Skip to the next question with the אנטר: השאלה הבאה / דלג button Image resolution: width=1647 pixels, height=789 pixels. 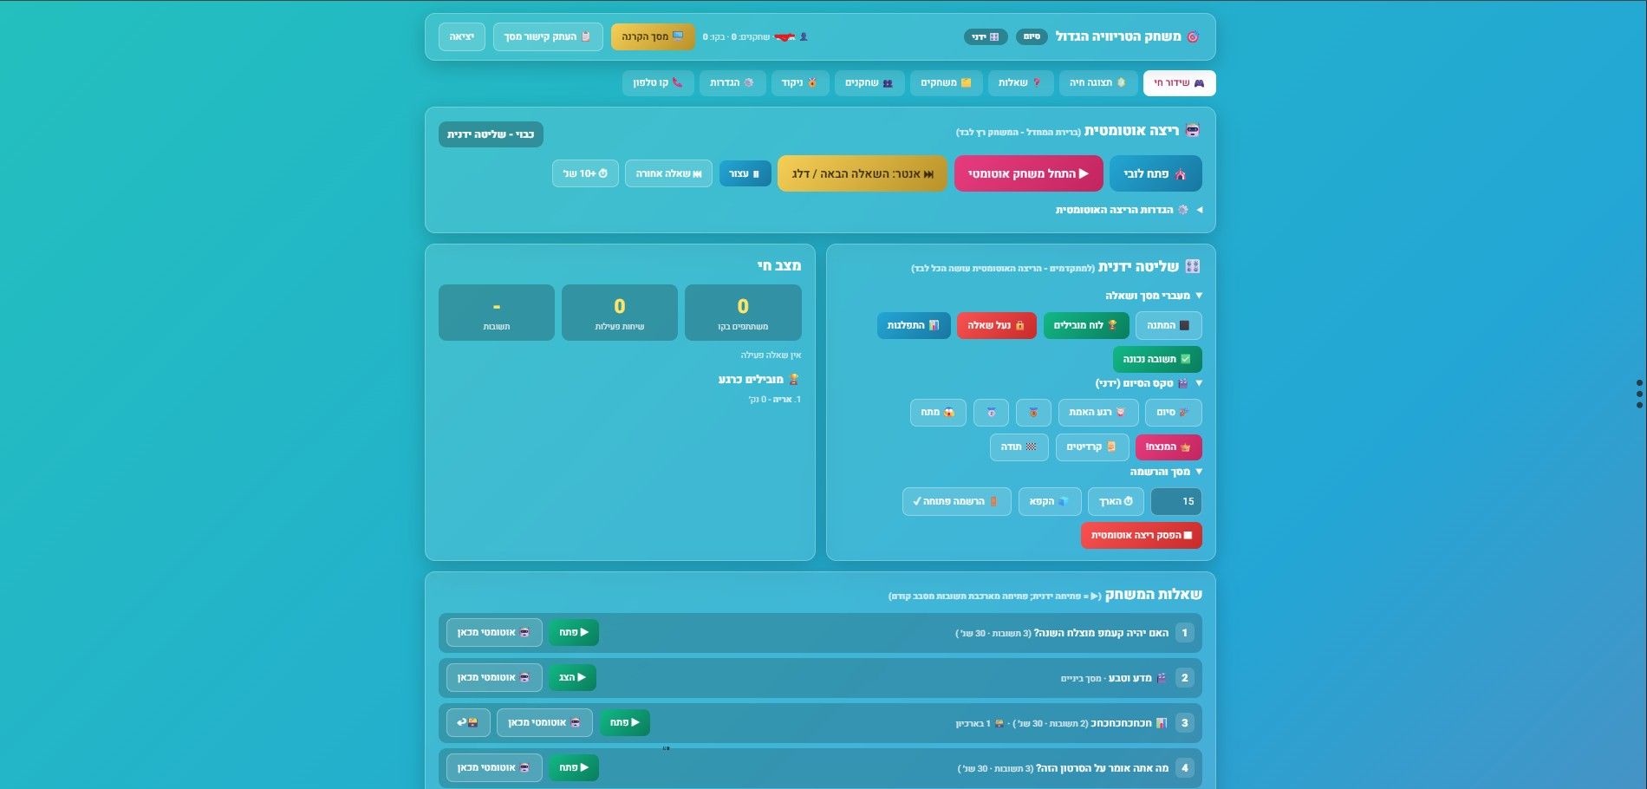pos(863,173)
